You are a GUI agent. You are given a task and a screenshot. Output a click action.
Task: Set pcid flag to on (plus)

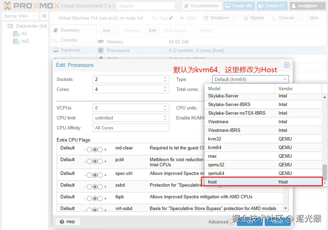click(x=100, y=161)
